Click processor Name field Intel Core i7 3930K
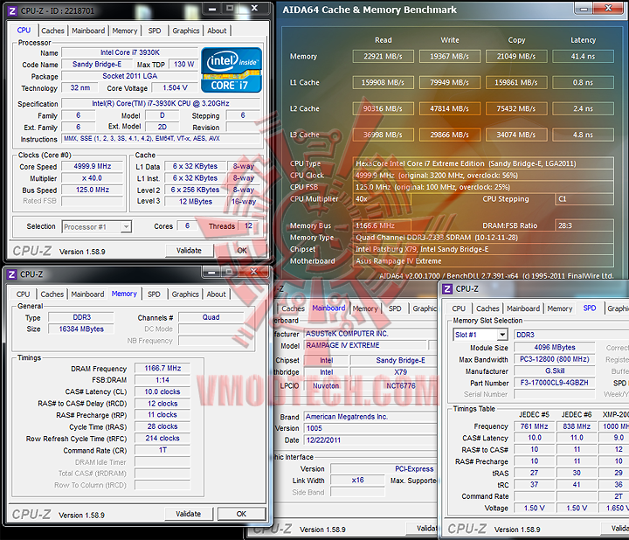Viewport: 629px width, 540px height. click(x=130, y=52)
